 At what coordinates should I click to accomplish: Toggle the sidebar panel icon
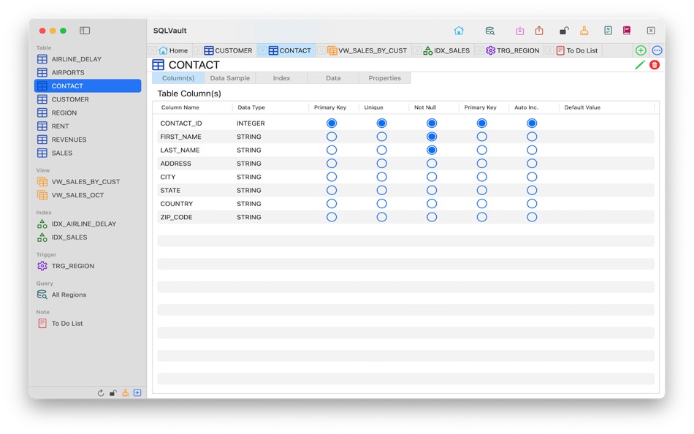pos(85,31)
